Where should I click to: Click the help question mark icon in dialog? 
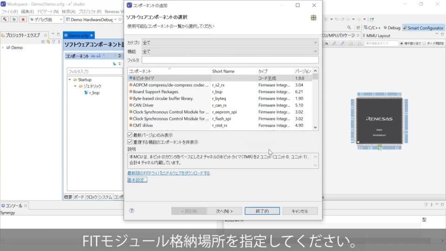pyautogui.click(x=131, y=211)
